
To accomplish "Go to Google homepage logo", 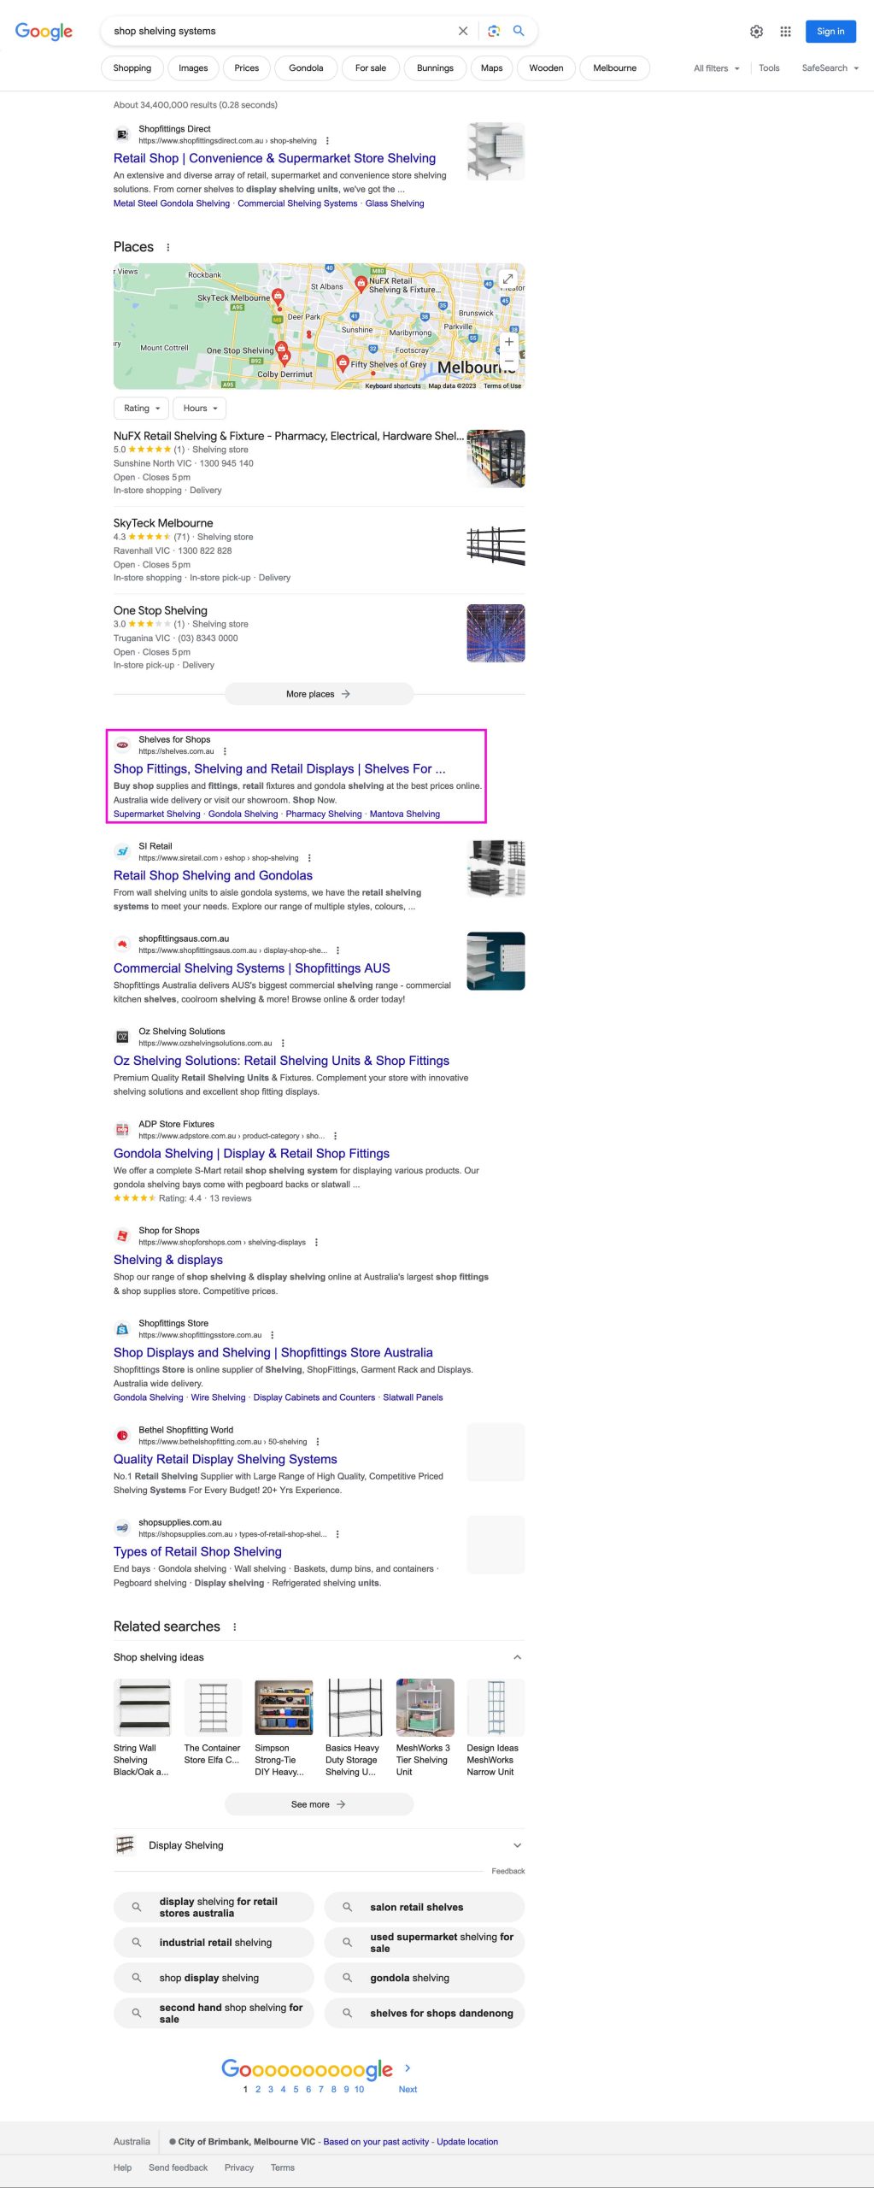I will [44, 32].
